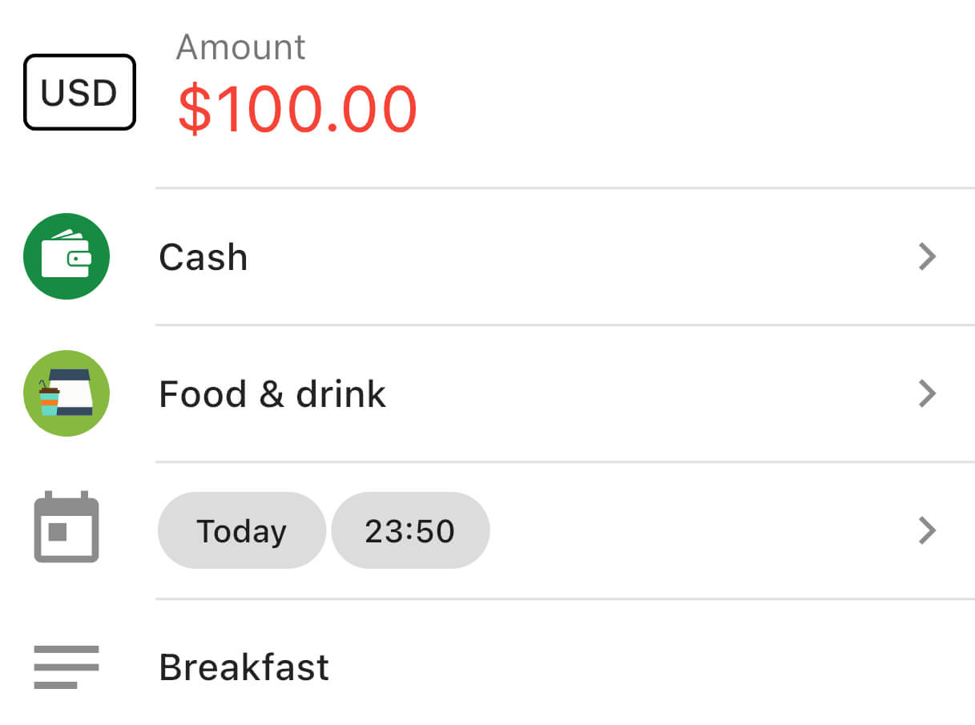
Task: Click the blank space right of the Cash label
Action: (561, 257)
